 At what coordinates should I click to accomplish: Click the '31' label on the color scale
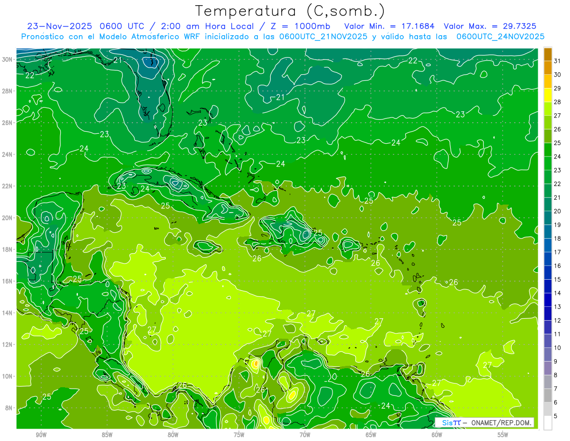(x=558, y=61)
